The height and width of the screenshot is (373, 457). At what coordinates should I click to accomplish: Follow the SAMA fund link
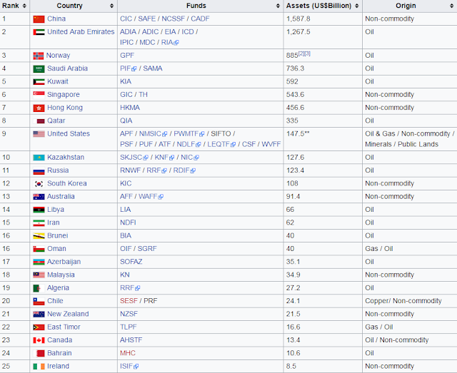click(153, 68)
